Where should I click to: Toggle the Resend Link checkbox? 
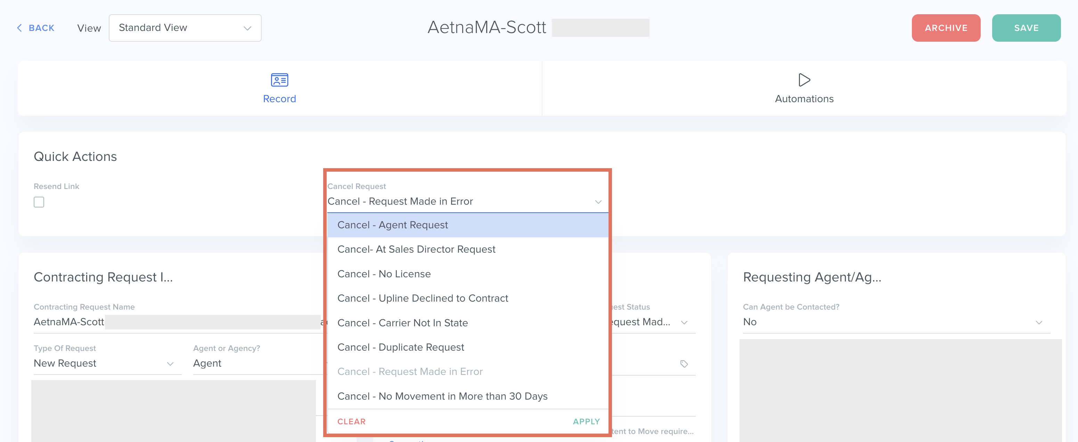[39, 202]
